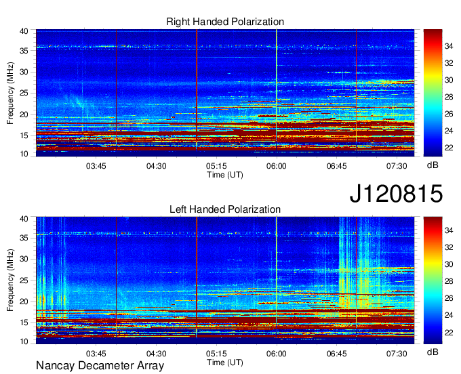Click the 'Right Handed Polarization' plot title
Viewport: 461px width, 374px height.
[x=225, y=22]
